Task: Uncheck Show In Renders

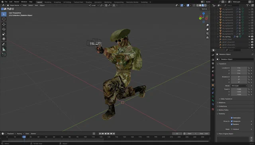Action: [x=232, y=124]
